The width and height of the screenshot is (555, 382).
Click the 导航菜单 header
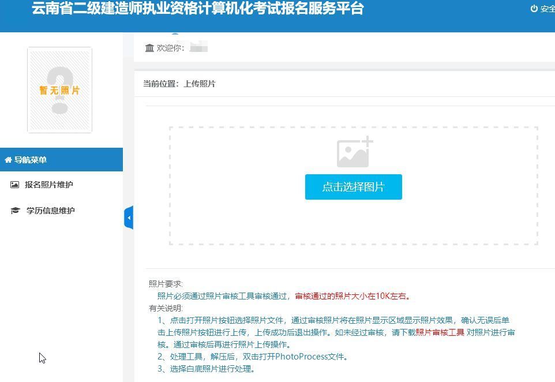61,160
